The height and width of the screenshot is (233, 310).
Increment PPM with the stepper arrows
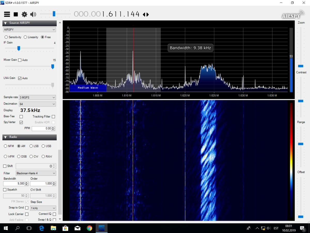[x=53, y=127]
